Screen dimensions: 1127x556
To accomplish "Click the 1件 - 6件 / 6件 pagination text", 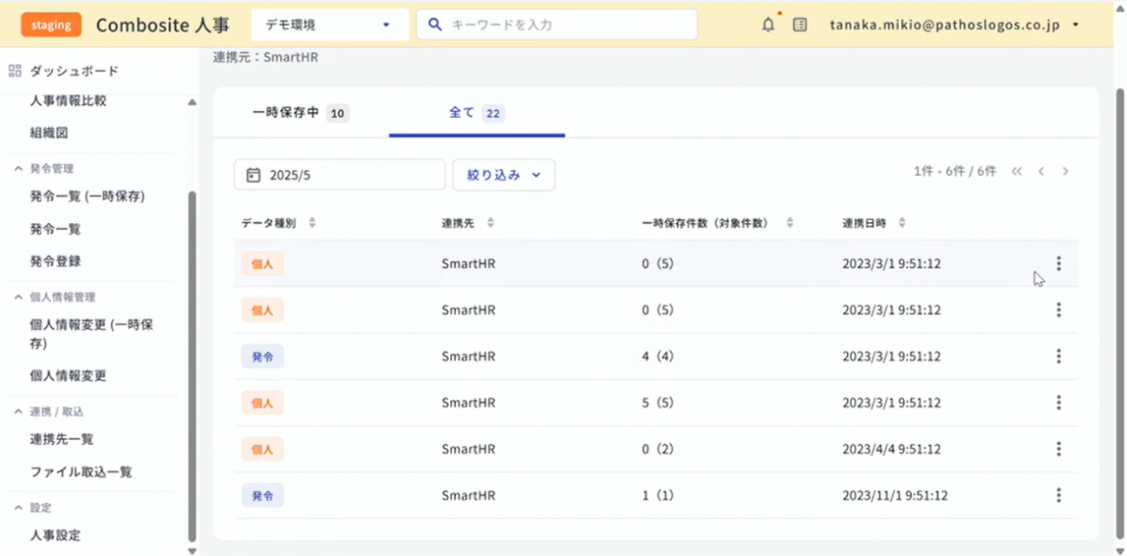I will point(955,172).
